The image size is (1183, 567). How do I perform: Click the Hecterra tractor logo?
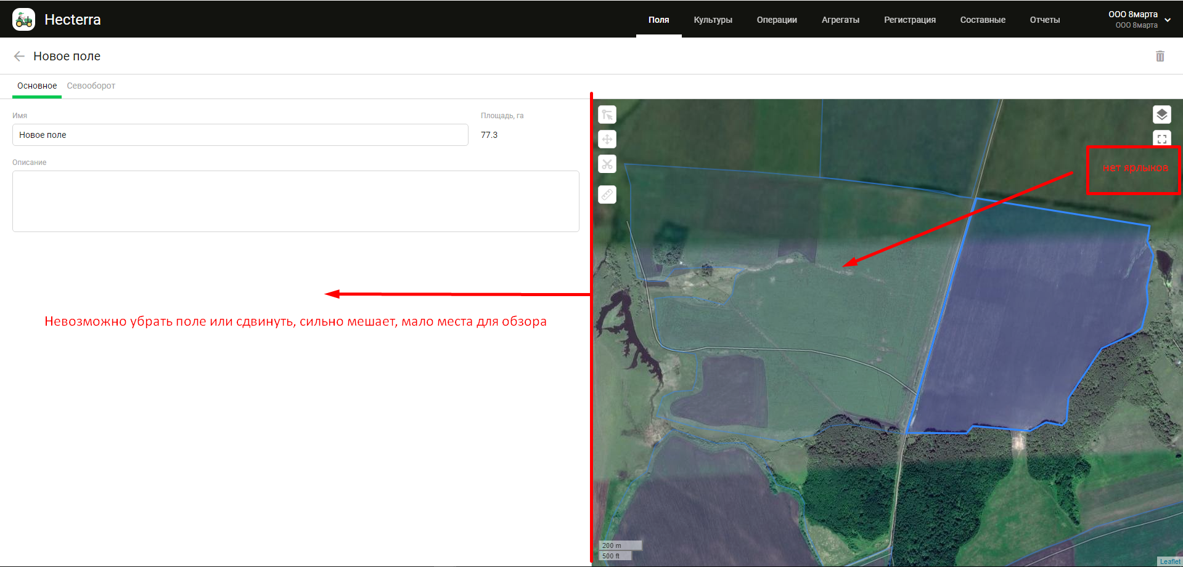pyautogui.click(x=24, y=20)
